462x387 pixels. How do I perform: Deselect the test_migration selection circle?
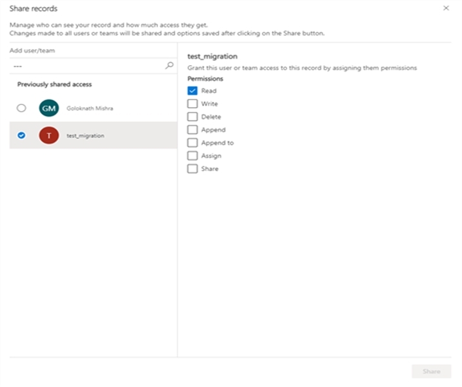point(21,135)
